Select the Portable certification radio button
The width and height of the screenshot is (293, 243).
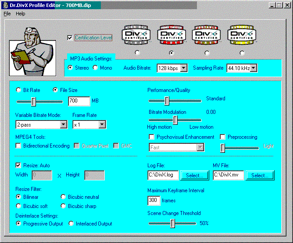tap(207, 53)
